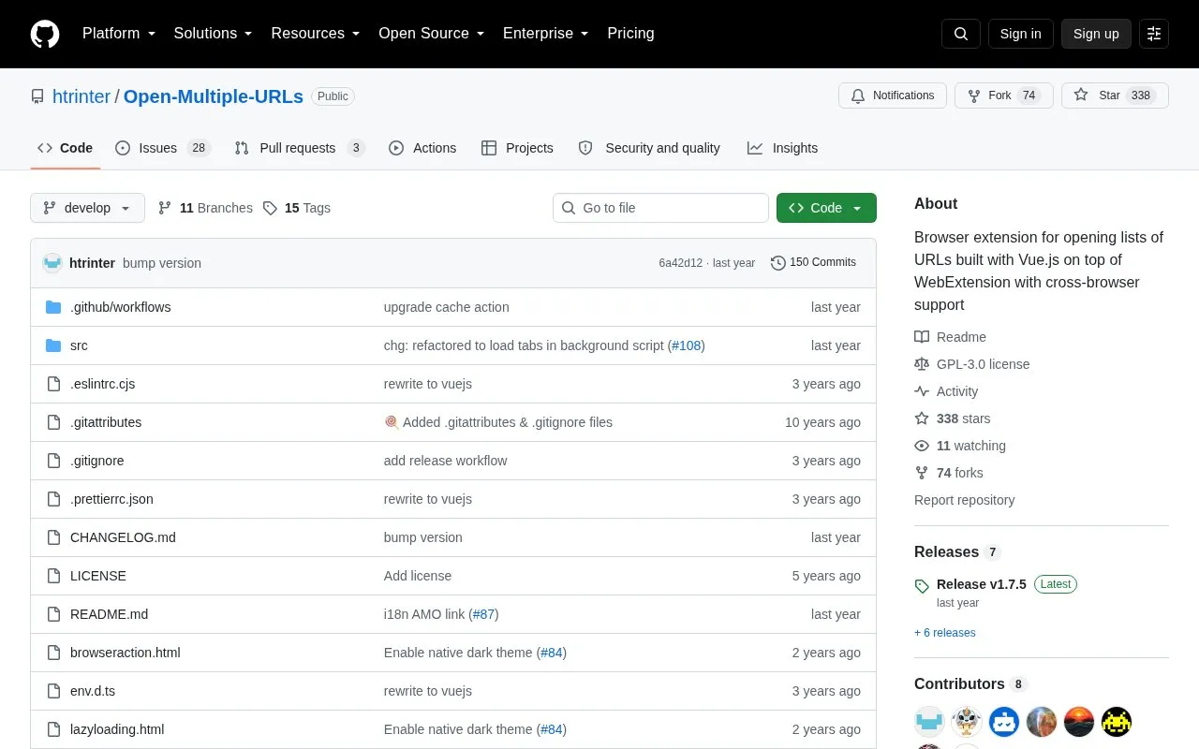Click the search magnifier icon in header

click(961, 34)
